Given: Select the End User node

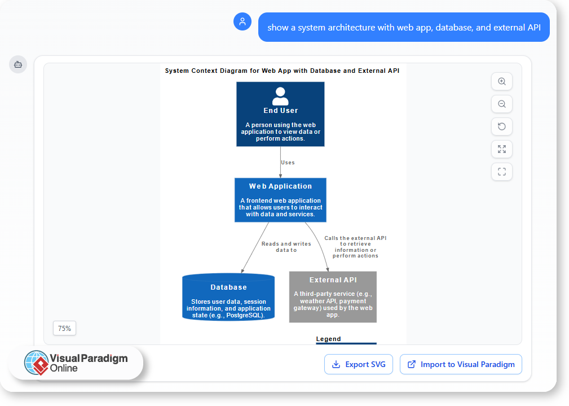Looking at the screenshot, I should [x=280, y=113].
